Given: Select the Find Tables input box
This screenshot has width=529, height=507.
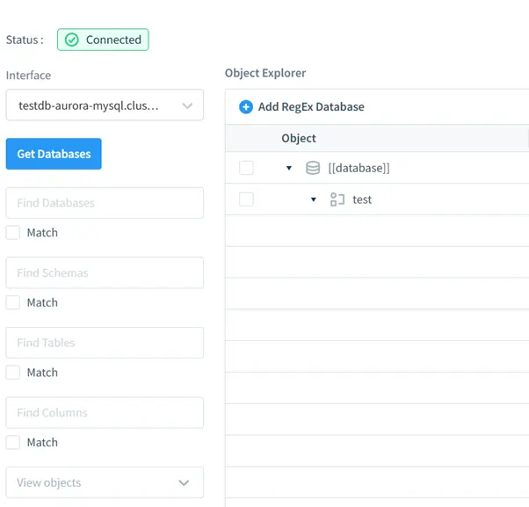Looking at the screenshot, I should pyautogui.click(x=105, y=343).
